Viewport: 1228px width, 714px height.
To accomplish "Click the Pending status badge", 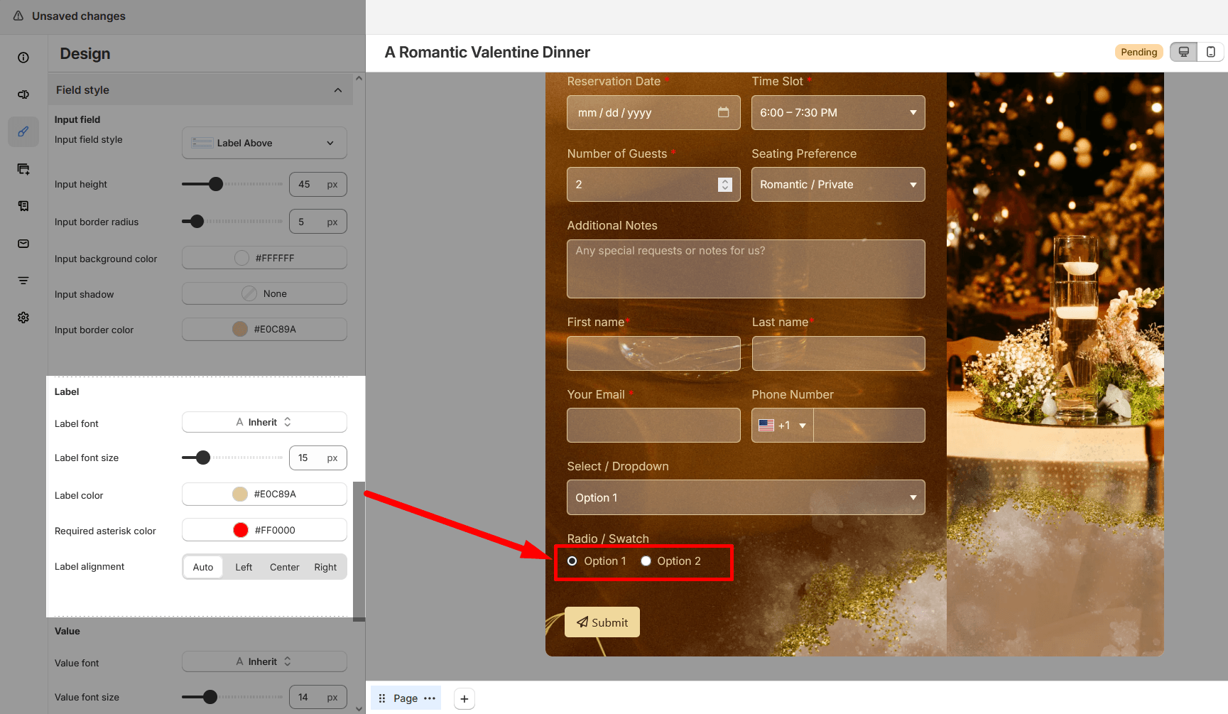I will [1139, 52].
